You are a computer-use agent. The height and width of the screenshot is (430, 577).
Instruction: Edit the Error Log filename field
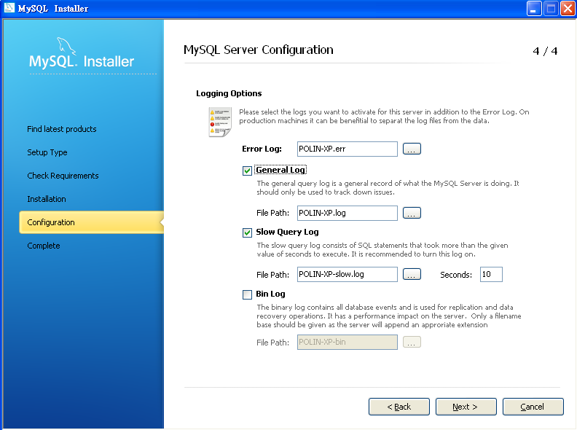coord(348,149)
